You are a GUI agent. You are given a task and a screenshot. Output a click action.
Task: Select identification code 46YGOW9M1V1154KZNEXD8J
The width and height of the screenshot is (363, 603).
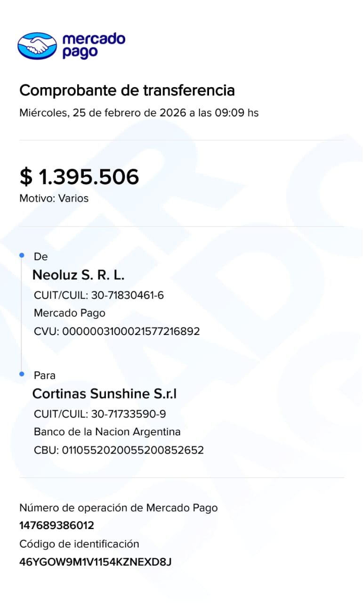click(x=95, y=562)
